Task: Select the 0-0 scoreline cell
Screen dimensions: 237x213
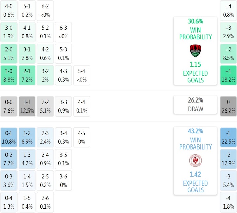Action: [x=9, y=106]
